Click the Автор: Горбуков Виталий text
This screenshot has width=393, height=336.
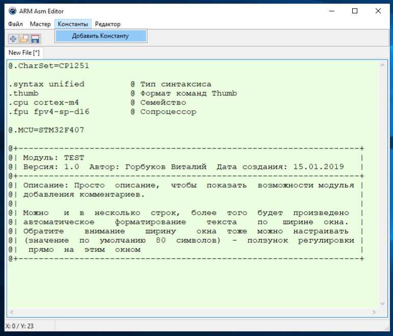pos(148,167)
